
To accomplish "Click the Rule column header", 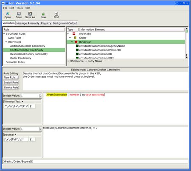I will tap(34, 29).
